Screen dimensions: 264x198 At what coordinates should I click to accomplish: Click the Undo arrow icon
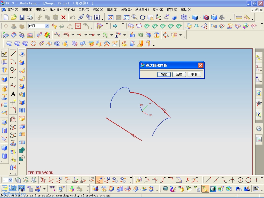[x=73, y=17]
